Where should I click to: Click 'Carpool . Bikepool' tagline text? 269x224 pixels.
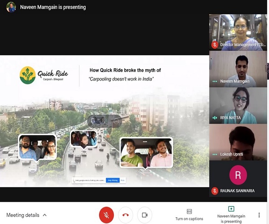(53, 79)
